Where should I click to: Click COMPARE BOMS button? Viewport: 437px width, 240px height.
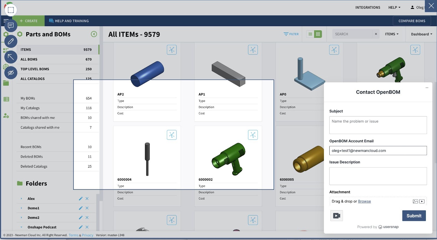(x=412, y=21)
